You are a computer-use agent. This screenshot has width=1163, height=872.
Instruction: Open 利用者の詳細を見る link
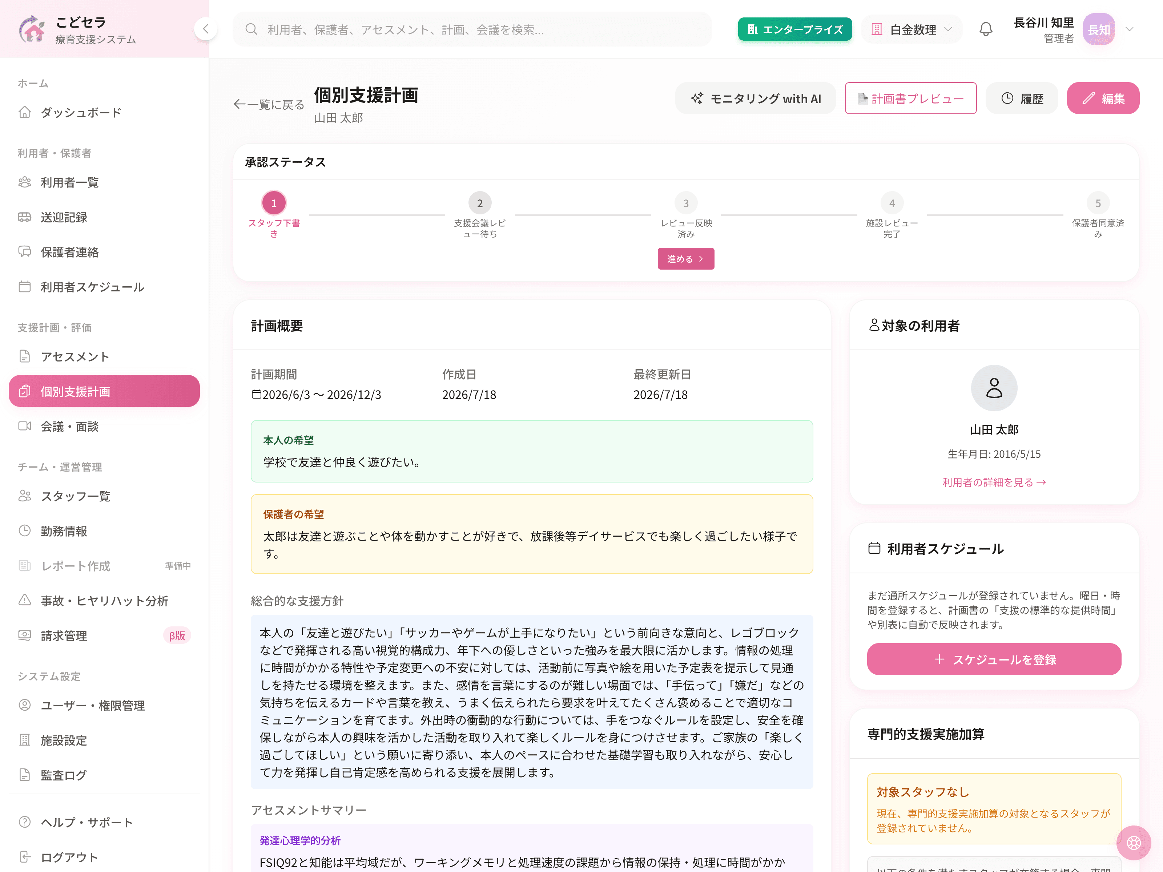pyautogui.click(x=994, y=483)
